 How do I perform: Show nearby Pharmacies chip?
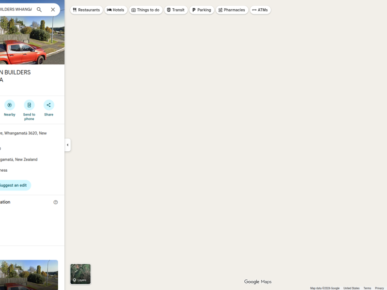[x=232, y=10]
